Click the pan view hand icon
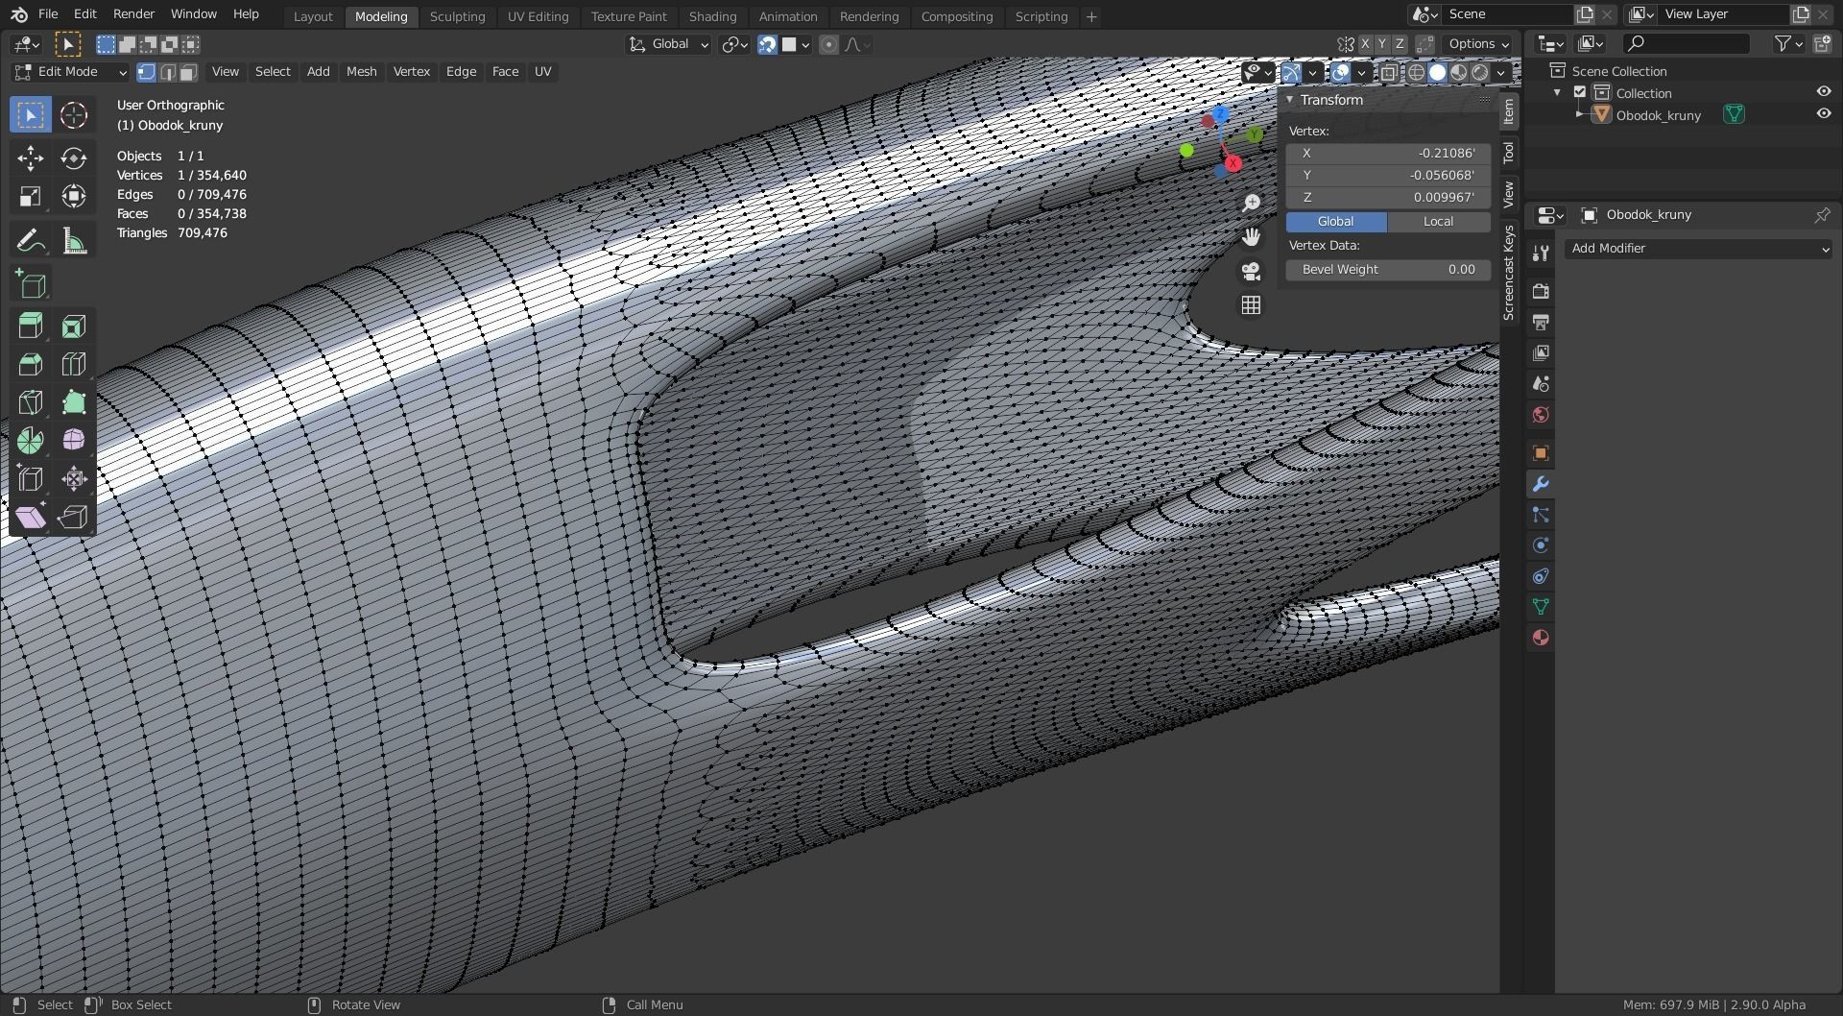Screen dimensions: 1843x1016 tap(1251, 237)
